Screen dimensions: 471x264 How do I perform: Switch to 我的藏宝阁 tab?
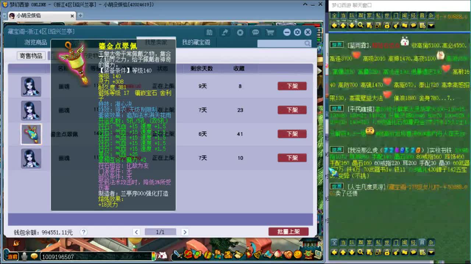coord(196,42)
